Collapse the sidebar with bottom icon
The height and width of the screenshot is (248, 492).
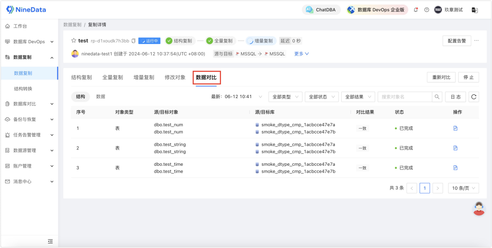pyautogui.click(x=50, y=241)
